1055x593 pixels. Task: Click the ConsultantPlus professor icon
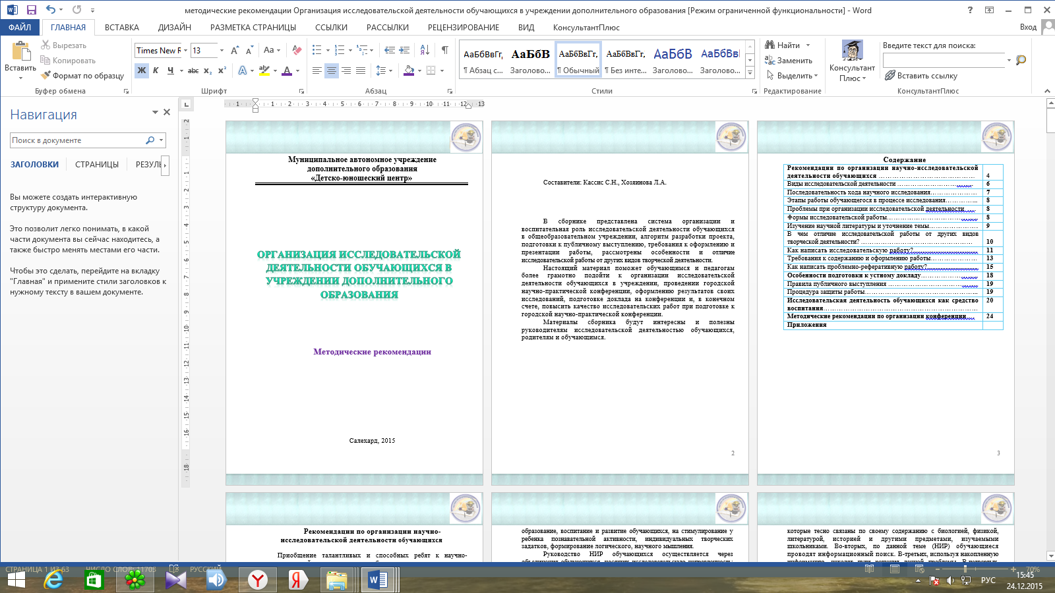(x=853, y=51)
